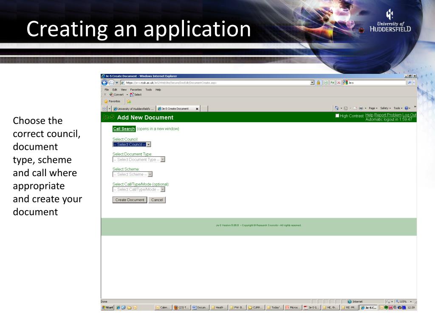Click the Refresh icon in address bar
Image resolution: width=435 pixels, height=326 pixels.
pos(332,83)
